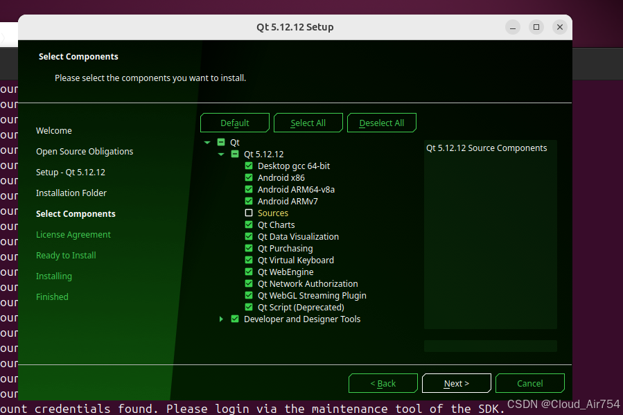The height and width of the screenshot is (415, 623).
Task: Minimize the Qt 5.12.12 Setup window
Action: (x=513, y=27)
